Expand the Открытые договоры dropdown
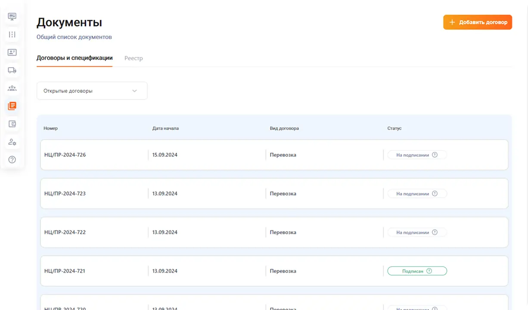Viewport: 528px width, 310px height. point(92,91)
